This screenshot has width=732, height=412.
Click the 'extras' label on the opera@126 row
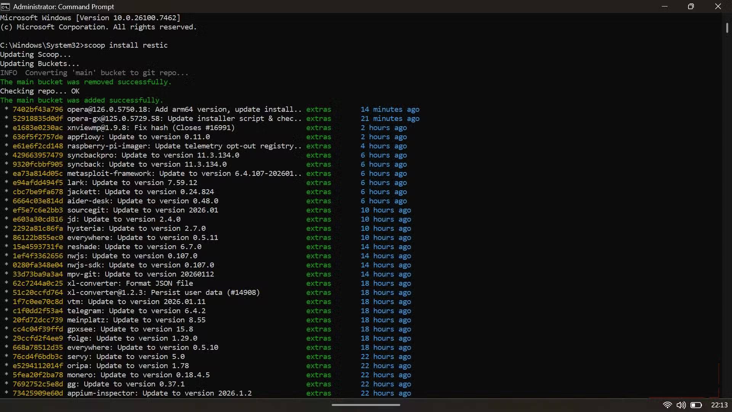coord(319,109)
